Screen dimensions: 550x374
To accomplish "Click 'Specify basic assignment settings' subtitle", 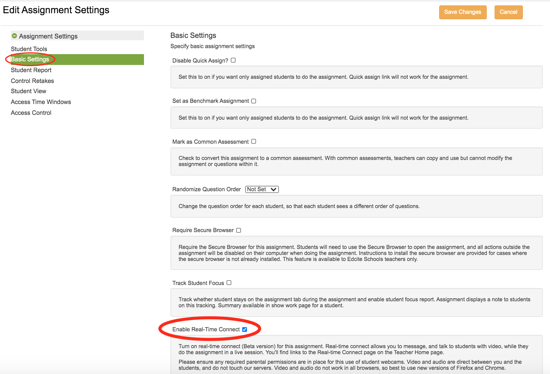I will 212,46.
